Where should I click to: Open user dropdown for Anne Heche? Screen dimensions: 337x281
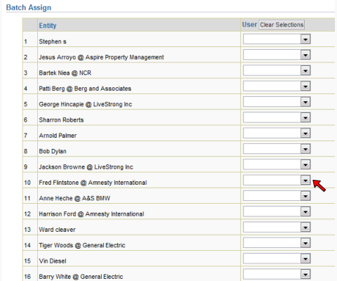click(x=277, y=196)
